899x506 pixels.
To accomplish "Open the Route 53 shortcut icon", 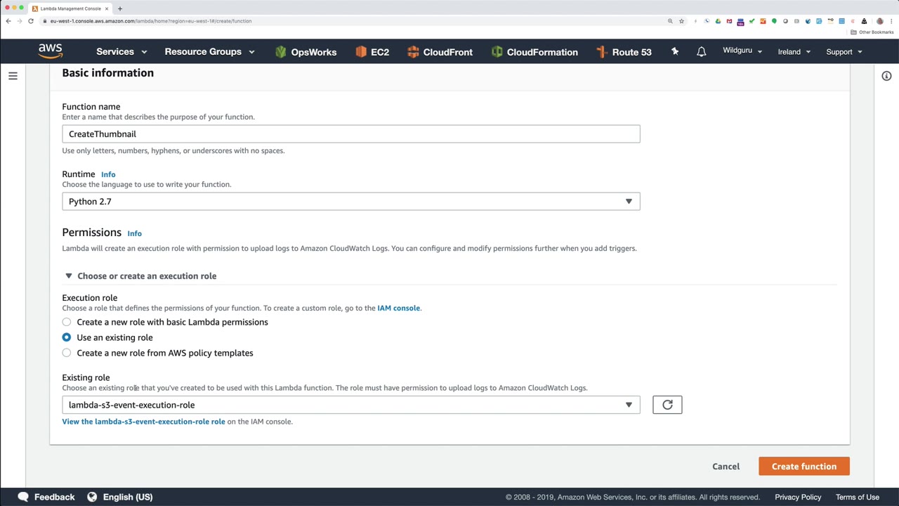I will [x=602, y=51].
